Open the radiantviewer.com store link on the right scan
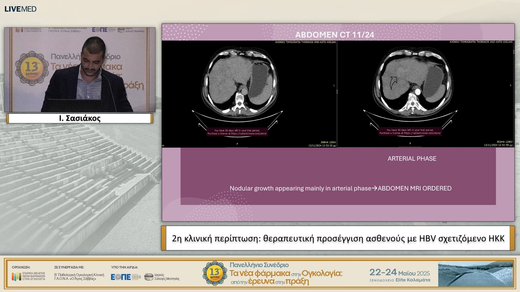 (x=422, y=133)
